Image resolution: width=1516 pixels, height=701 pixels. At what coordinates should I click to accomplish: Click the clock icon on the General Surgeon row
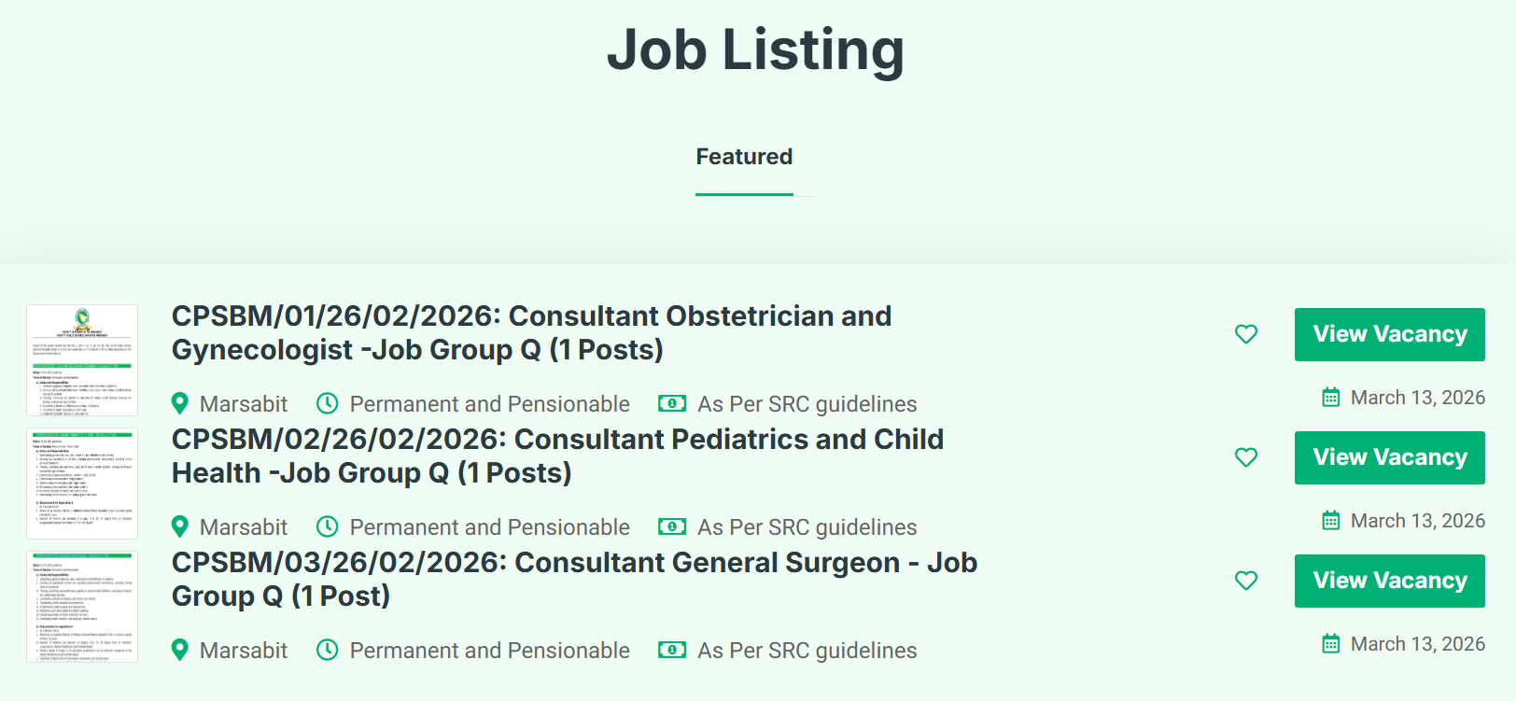tap(328, 650)
